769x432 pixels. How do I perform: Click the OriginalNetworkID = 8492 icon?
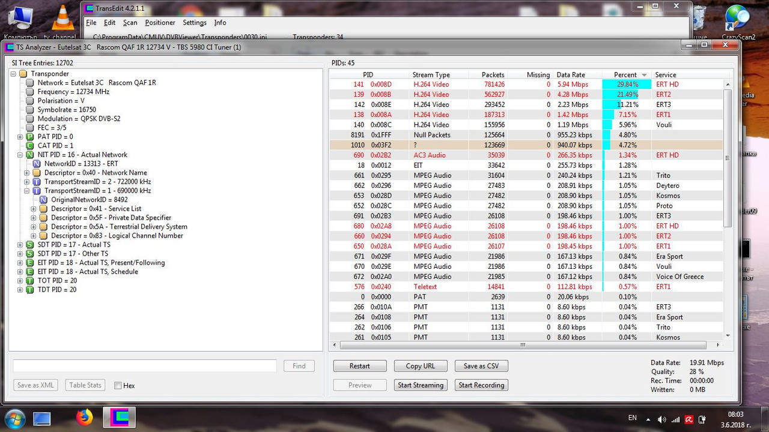[43, 200]
